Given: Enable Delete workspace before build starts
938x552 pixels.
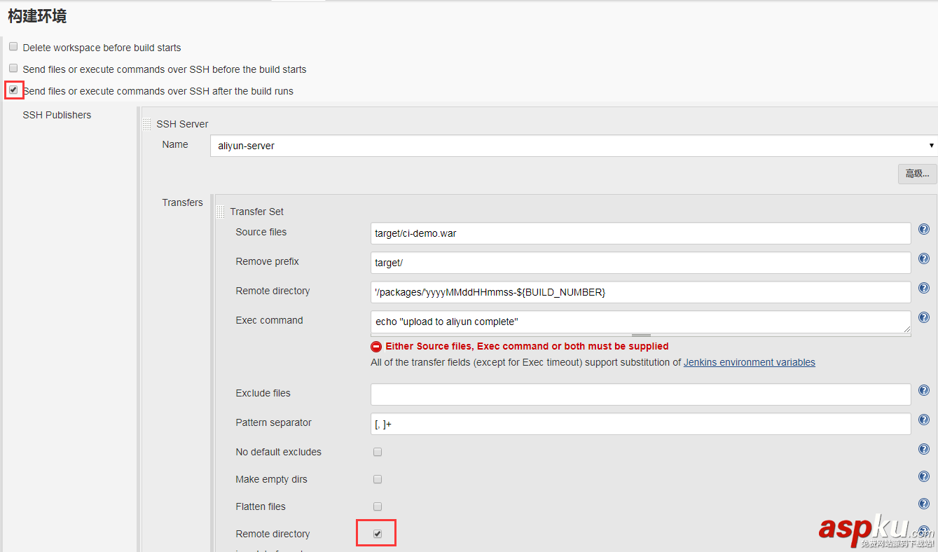Looking at the screenshot, I should tap(13, 46).
